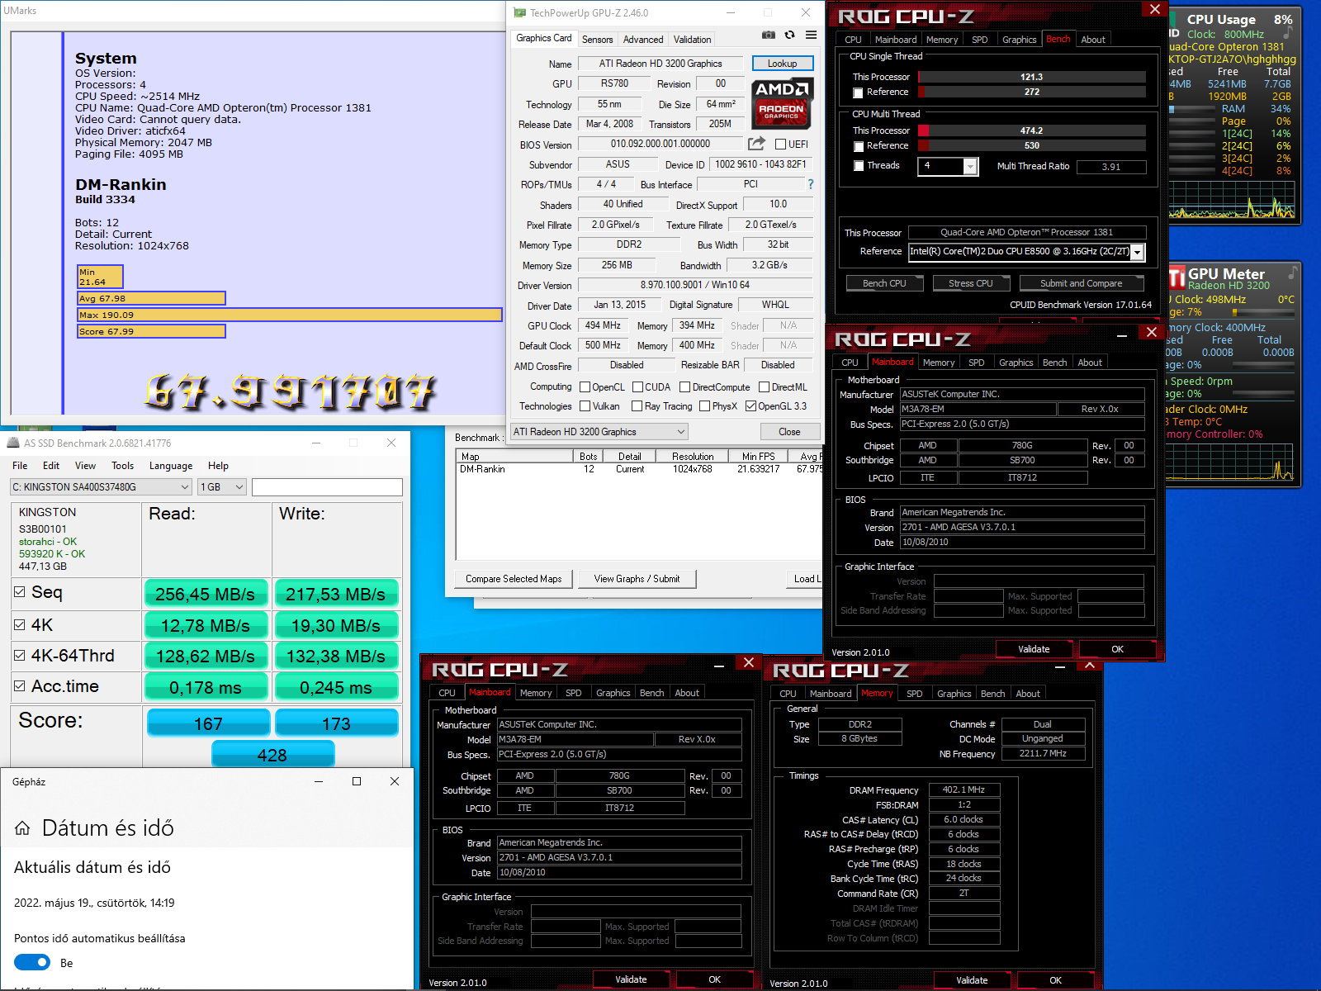Screen dimensions: 1321x991
Task: Click the BIOS export share icon in GPU-Z
Action: [x=757, y=144]
